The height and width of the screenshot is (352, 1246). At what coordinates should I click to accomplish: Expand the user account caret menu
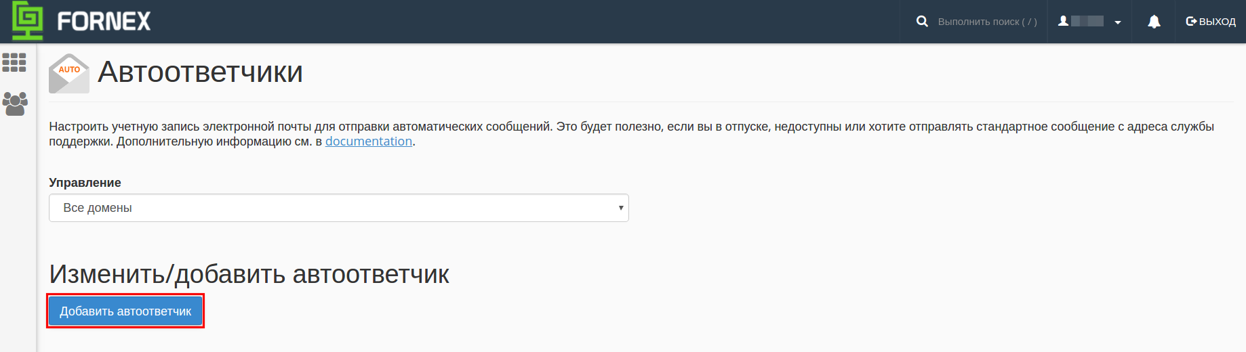1118,22
